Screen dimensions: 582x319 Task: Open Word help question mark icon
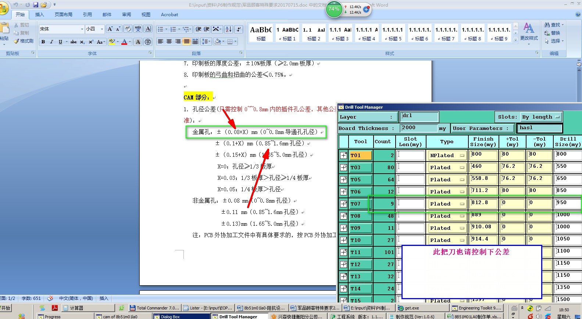[x=578, y=14]
